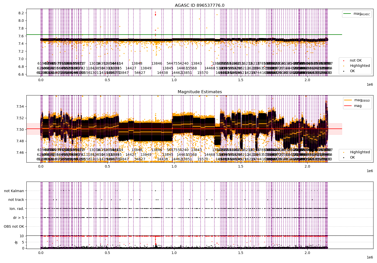Click the 7.8 tick on top plot y-axis
The image size is (377, 263).
pos(22,28)
